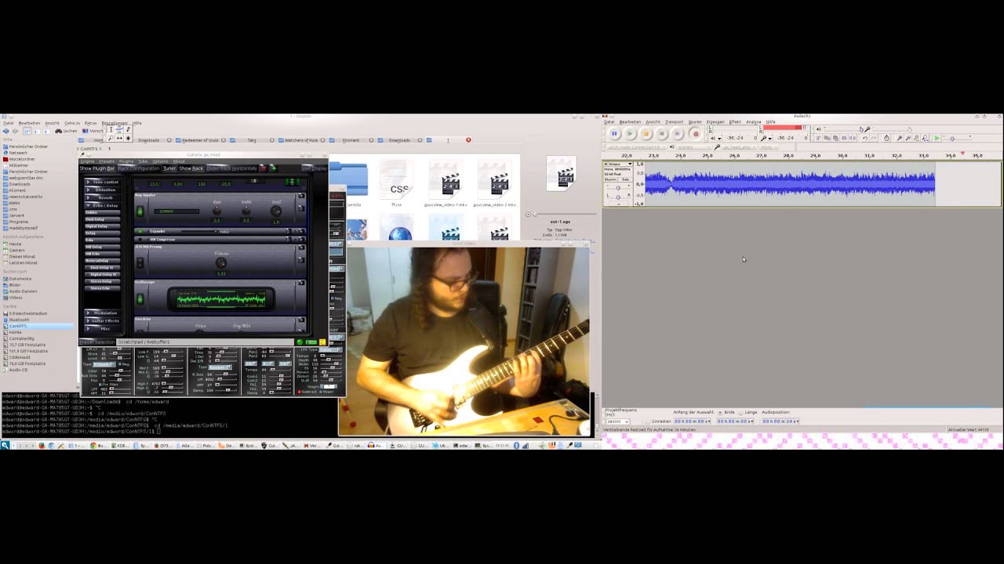Click the Undo arrow in Audacity toolbar

pos(865,138)
